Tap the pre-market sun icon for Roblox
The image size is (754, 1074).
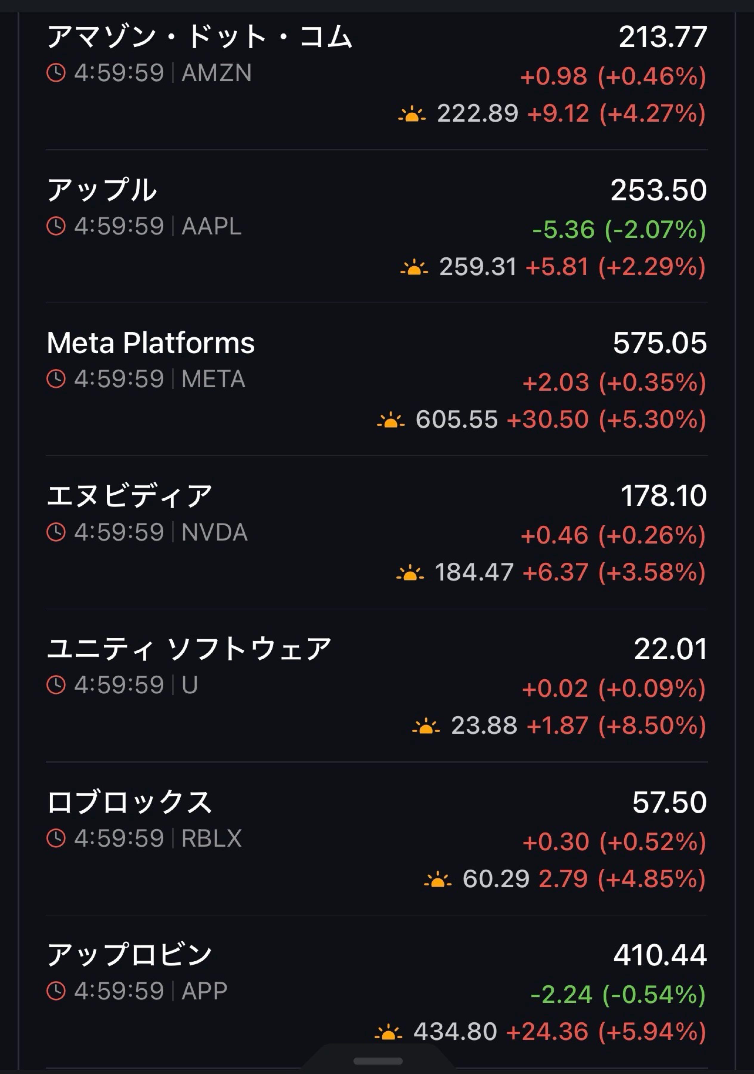click(x=438, y=879)
